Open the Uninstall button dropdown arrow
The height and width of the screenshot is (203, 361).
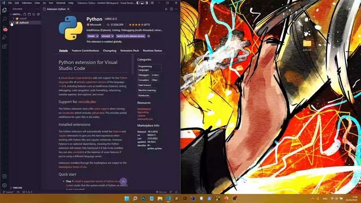point(112,36)
